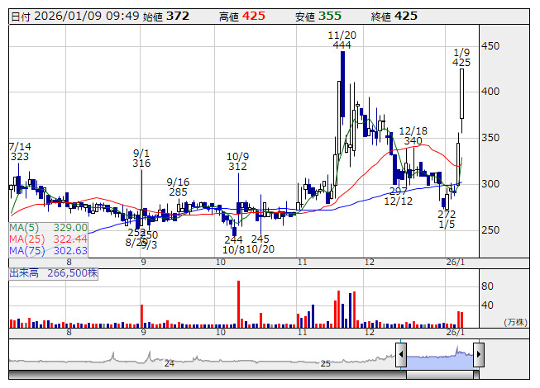Click the latest white candlestick on 1/9
540x388 pixels.
(x=461, y=94)
